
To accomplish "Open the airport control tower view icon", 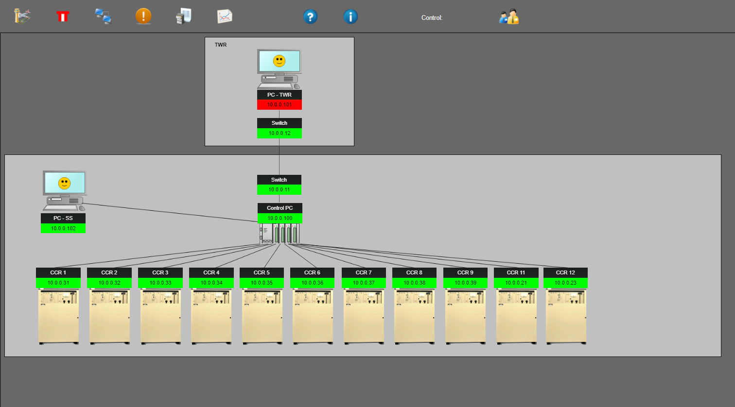I will [x=22, y=17].
